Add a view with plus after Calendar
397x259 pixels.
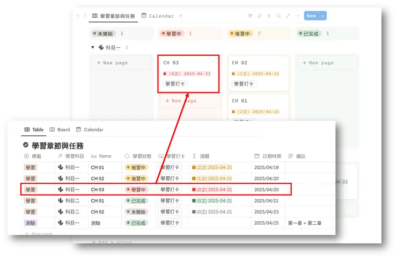click(x=180, y=16)
